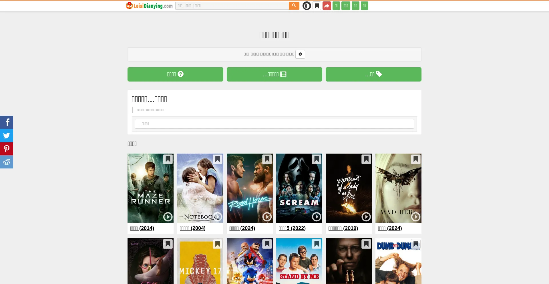
Task: Focus the header search field
Action: click(232, 6)
